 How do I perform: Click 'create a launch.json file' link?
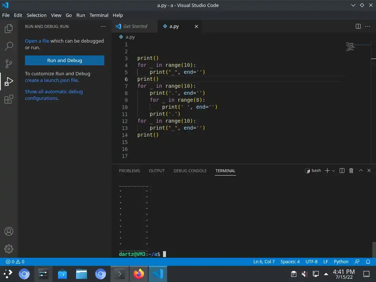(51, 80)
